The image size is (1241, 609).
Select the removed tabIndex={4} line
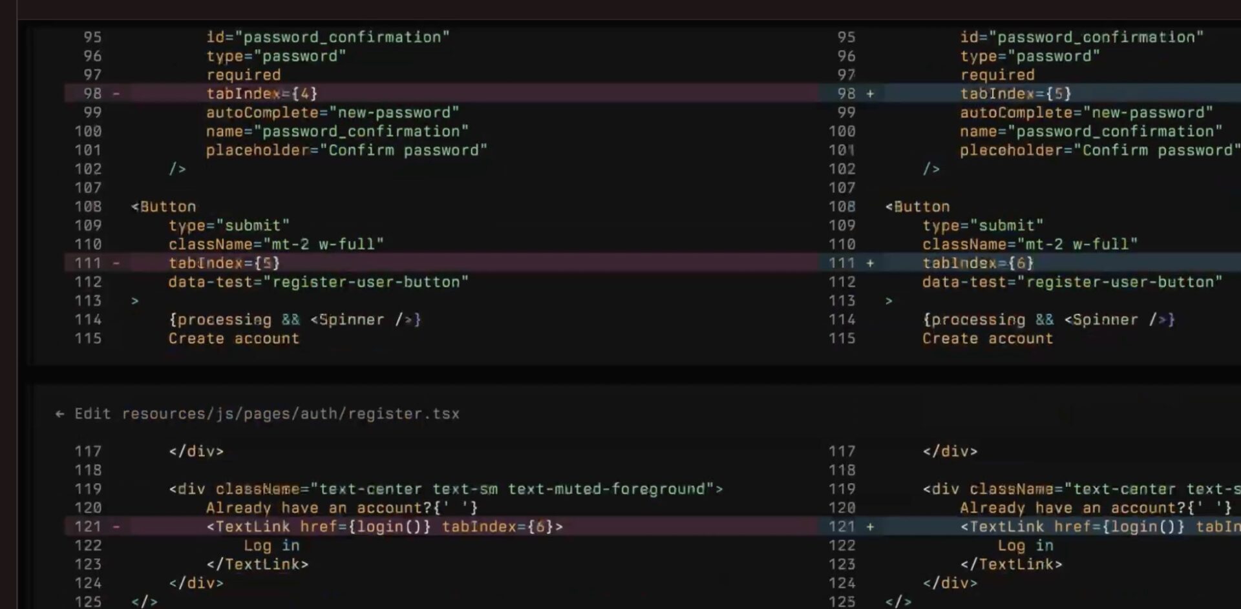261,94
